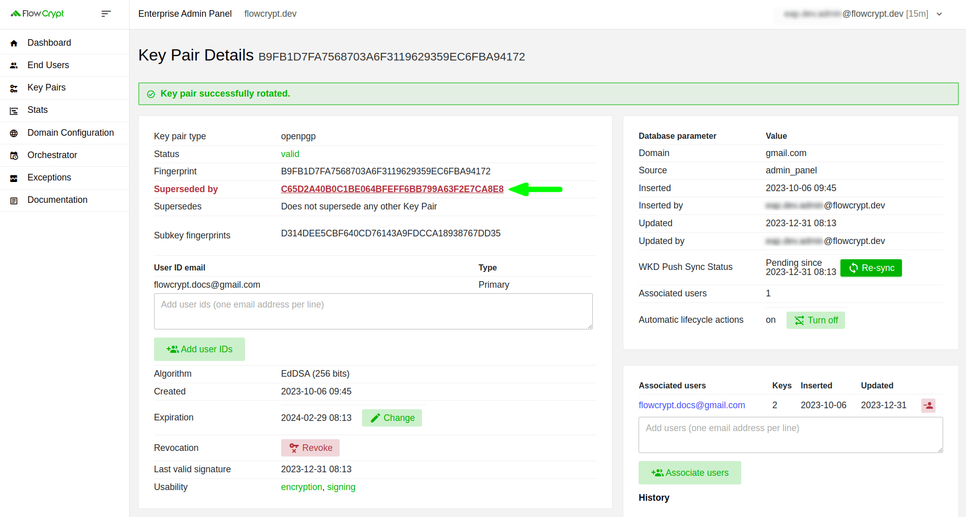966x517 pixels.
Task: Click the End Users people icon
Action: point(14,66)
